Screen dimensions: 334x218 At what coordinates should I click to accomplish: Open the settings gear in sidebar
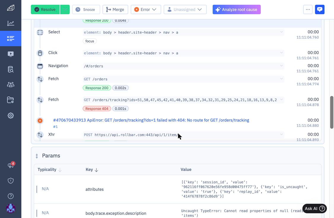point(11,116)
